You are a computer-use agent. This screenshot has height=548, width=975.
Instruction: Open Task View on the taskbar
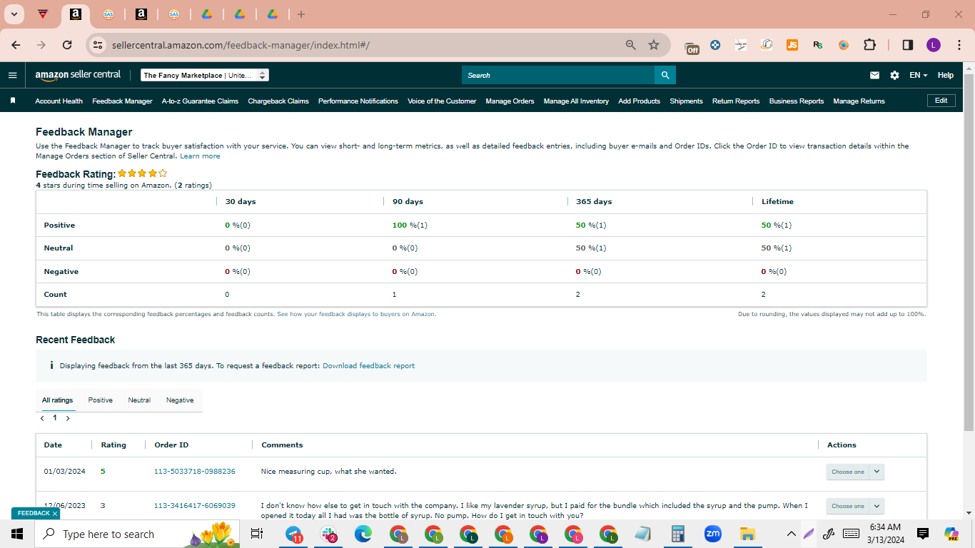click(x=257, y=534)
